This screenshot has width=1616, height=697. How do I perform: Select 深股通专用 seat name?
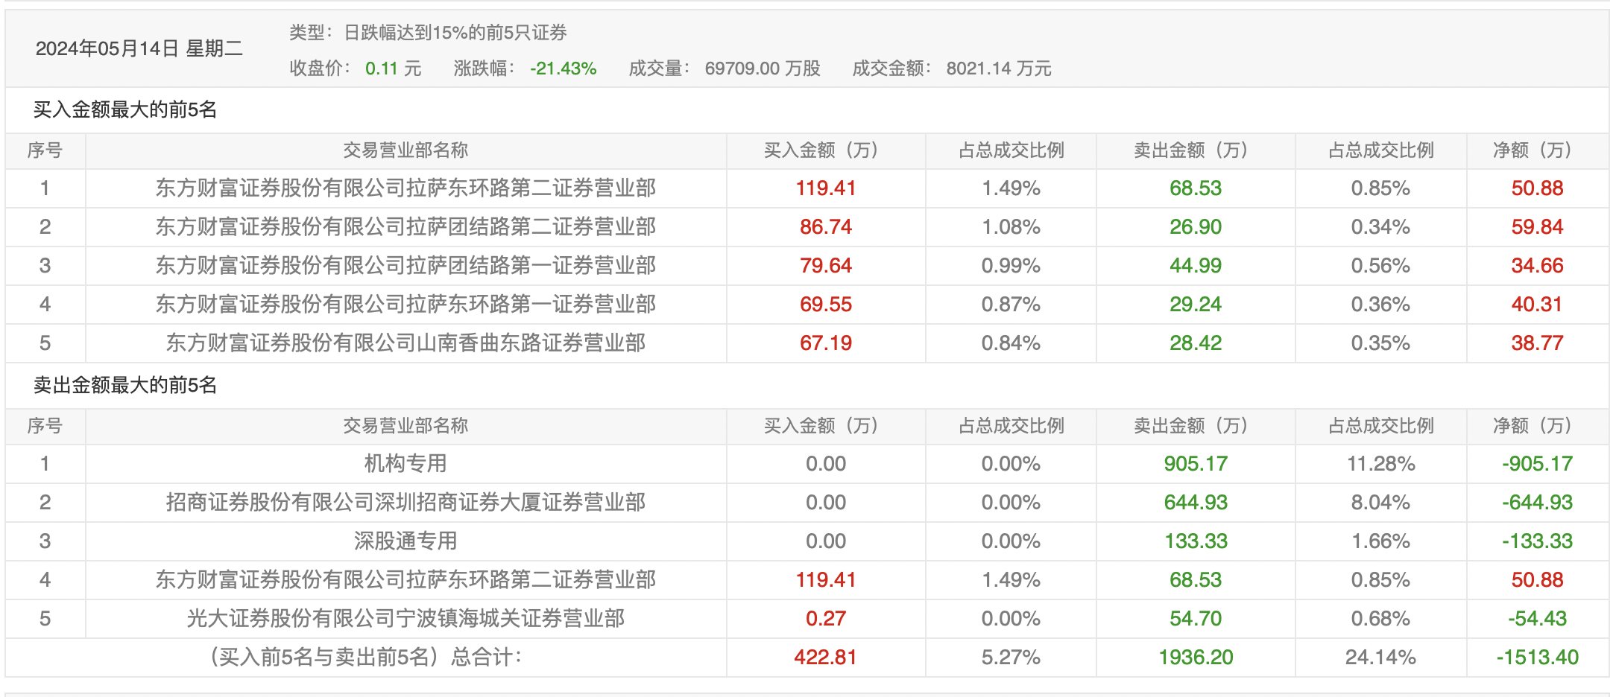(405, 541)
